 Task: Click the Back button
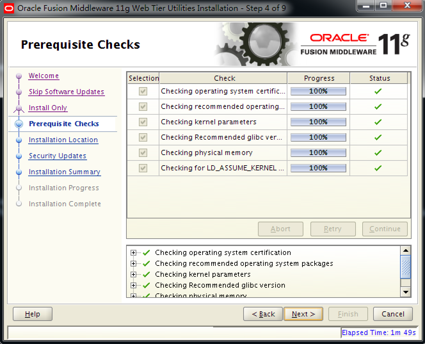[263, 314]
